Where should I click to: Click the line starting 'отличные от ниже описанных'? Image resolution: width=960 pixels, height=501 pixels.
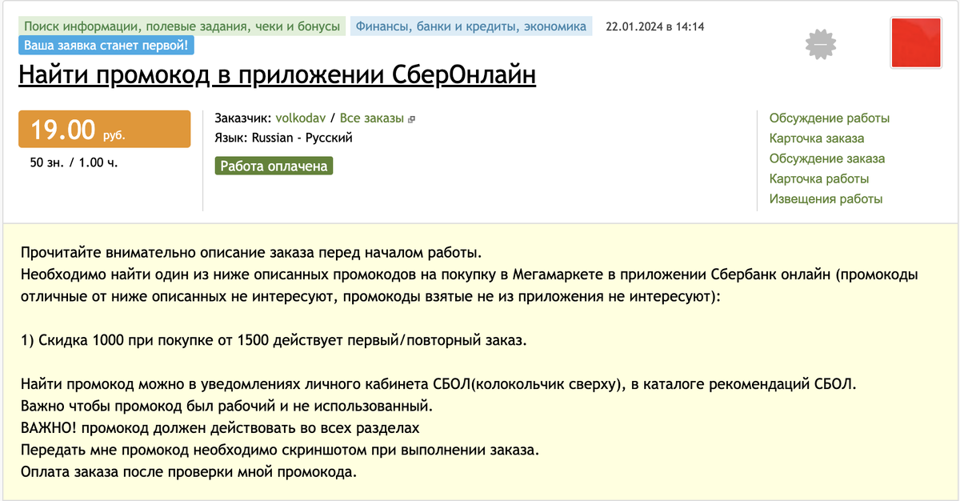(371, 296)
